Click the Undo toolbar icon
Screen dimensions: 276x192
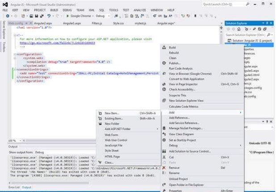(49, 16)
